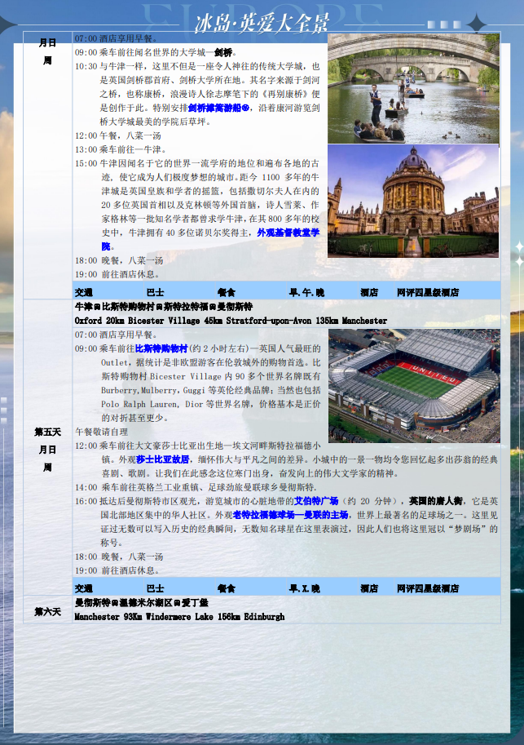Select the route line starting with Oxford 20km Bicester Village

pos(231,321)
